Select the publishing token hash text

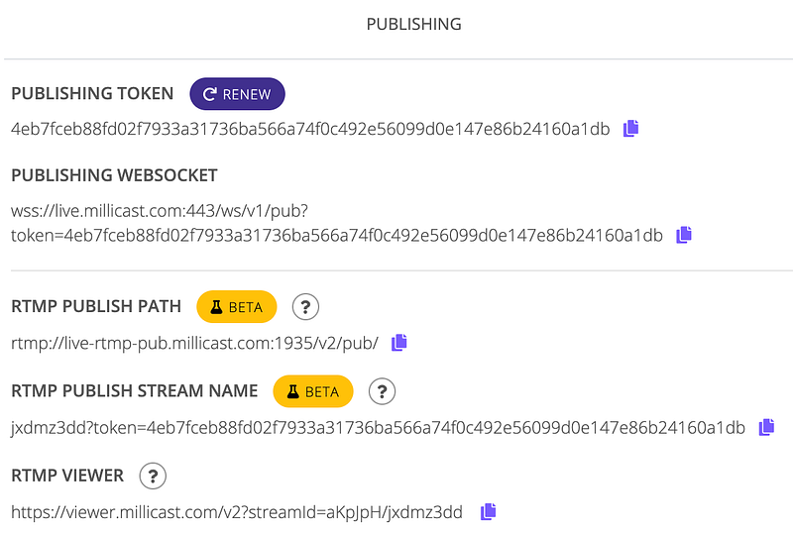click(x=310, y=129)
